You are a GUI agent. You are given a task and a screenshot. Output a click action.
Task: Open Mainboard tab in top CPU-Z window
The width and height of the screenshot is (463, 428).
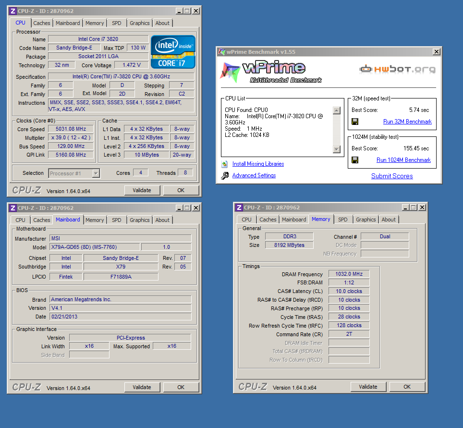tap(68, 23)
